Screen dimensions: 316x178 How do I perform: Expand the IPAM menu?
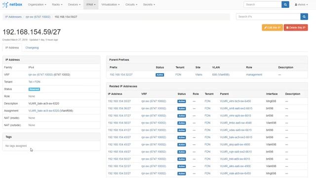pyautogui.click(x=91, y=4)
